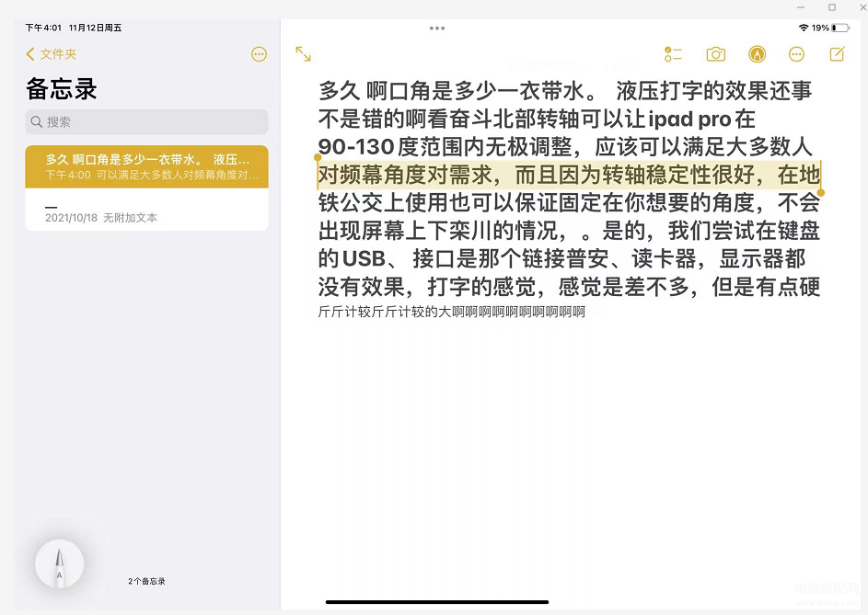Click the text ipad pro in note
The height and width of the screenshot is (615, 868).
coord(689,119)
